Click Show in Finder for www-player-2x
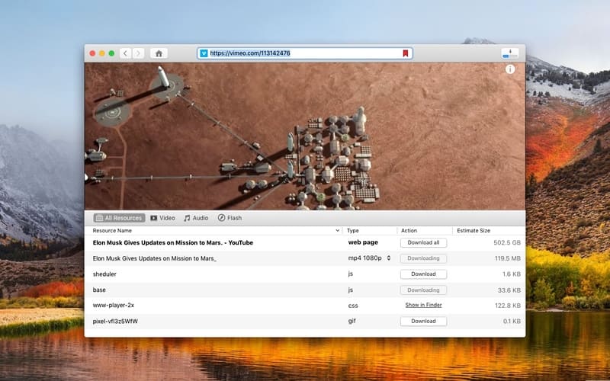The height and width of the screenshot is (381, 610). (x=423, y=305)
